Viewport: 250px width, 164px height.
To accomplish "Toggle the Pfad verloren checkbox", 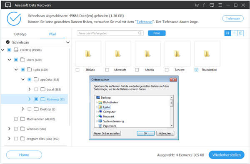I will click(16, 119).
